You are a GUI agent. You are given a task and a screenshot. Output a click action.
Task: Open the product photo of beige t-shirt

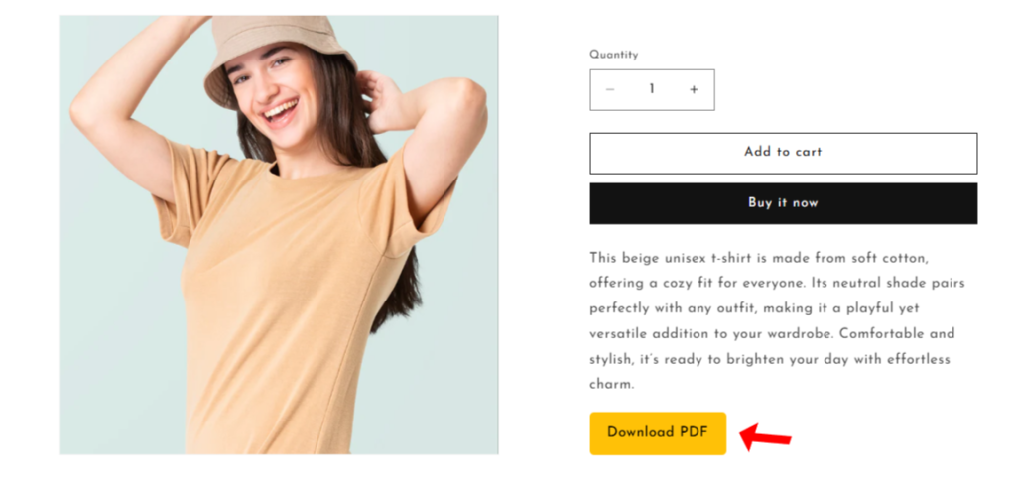pos(279,235)
